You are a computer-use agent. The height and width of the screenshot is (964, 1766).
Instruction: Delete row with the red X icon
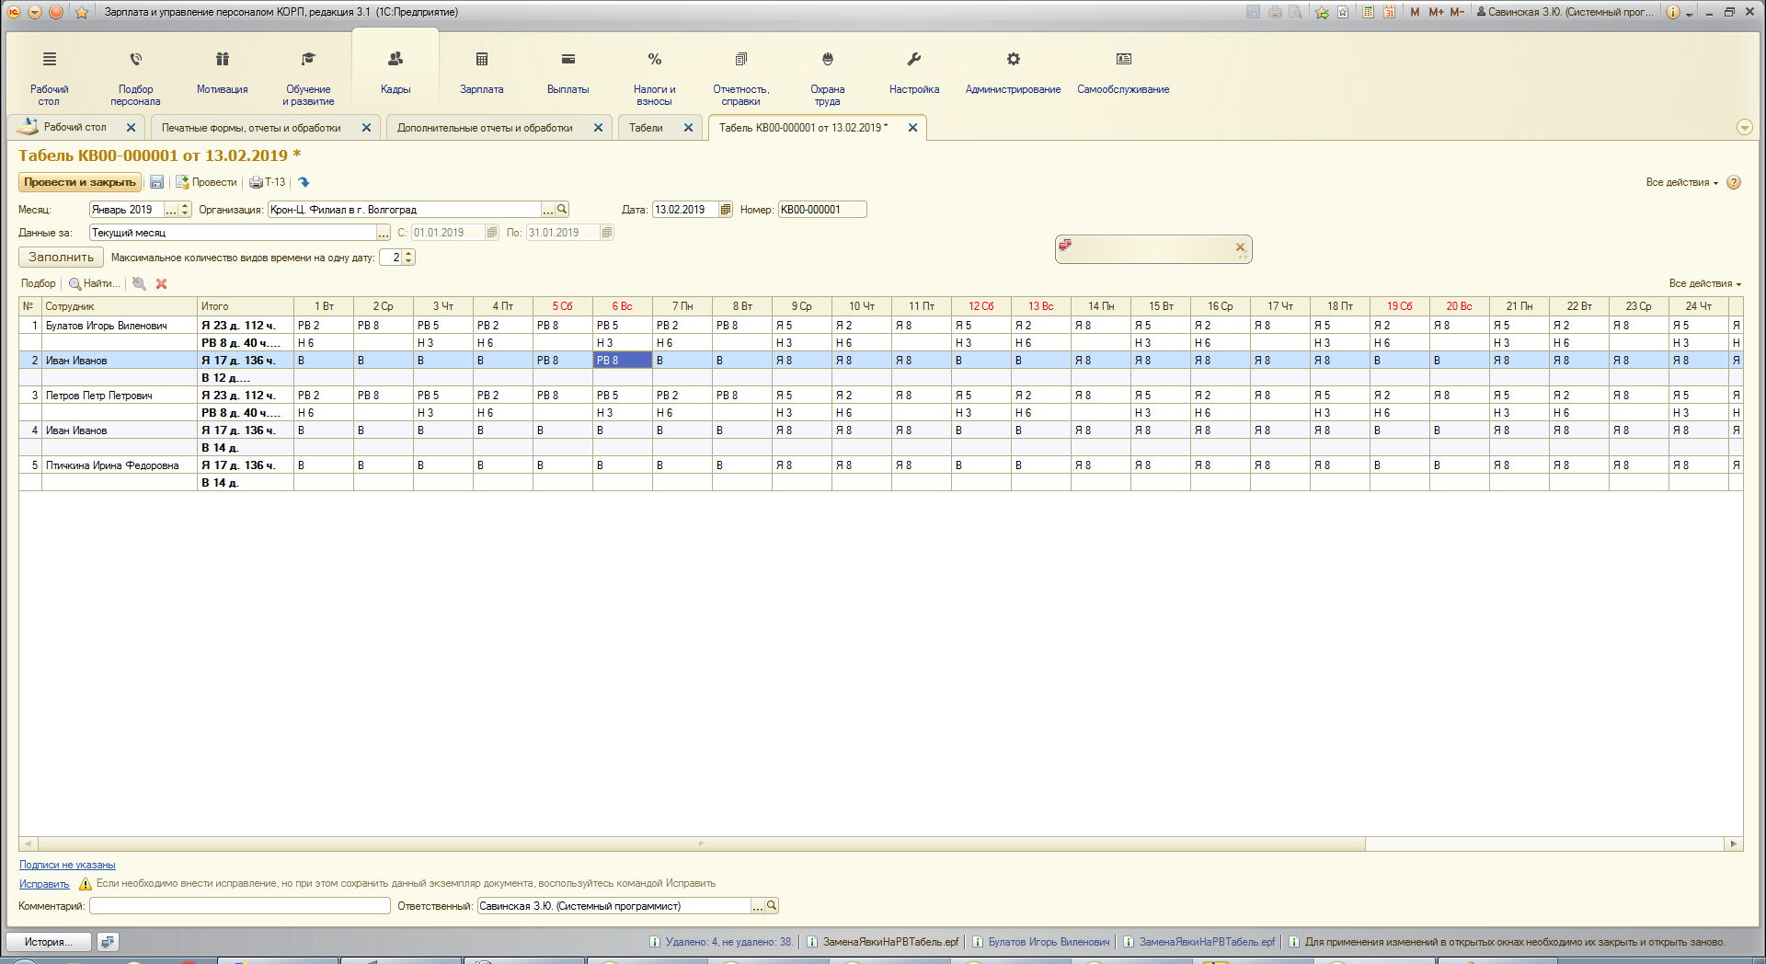point(161,283)
